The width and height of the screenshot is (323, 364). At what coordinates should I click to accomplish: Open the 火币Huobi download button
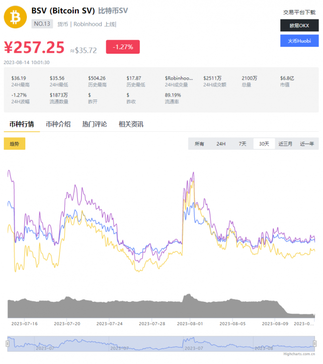pos(299,41)
